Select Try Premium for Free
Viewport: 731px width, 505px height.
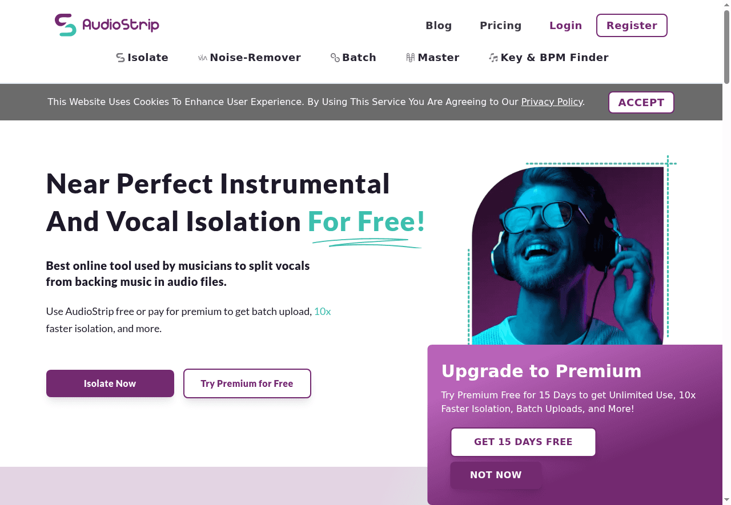pos(247,383)
